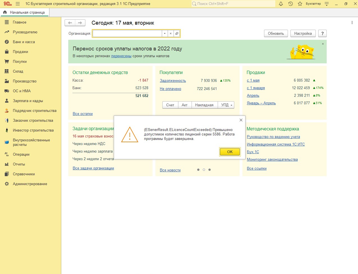Open the с 1 мая sales link
358x274 pixels.
[x=253, y=80]
